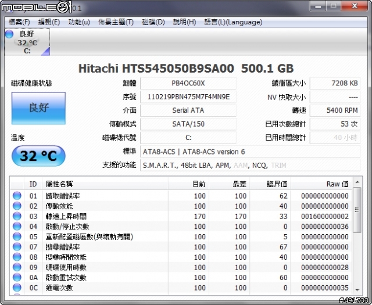Click scrollbar down arrow in attribute list
This screenshot has width=372, height=305.
click(x=357, y=290)
